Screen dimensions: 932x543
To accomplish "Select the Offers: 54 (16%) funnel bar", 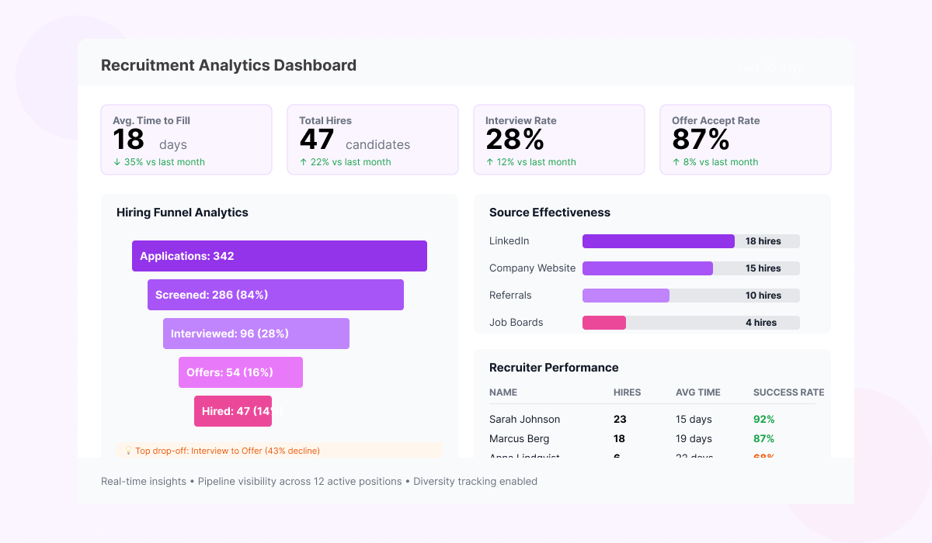I will [241, 372].
